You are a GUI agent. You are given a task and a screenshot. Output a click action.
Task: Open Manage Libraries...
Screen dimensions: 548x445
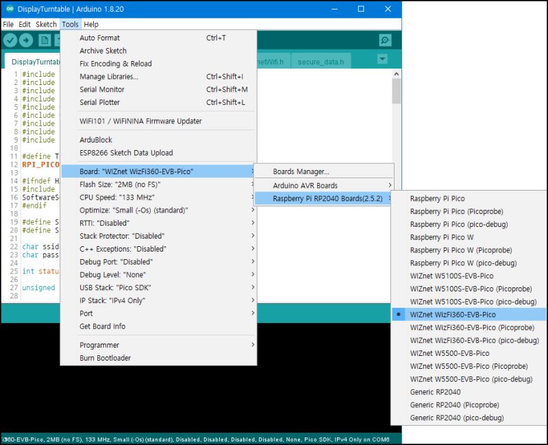point(159,77)
